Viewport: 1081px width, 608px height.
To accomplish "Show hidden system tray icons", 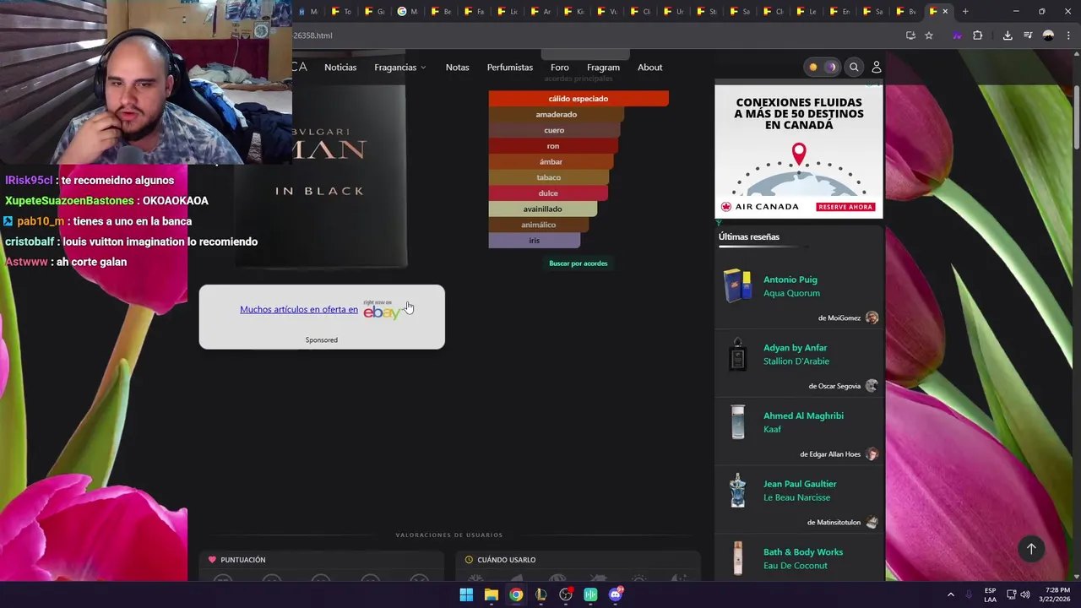I will tap(950, 594).
